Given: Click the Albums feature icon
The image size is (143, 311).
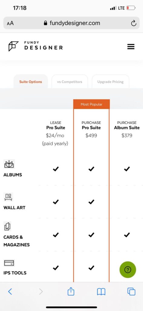Looking at the screenshot, I should tap(9, 164).
